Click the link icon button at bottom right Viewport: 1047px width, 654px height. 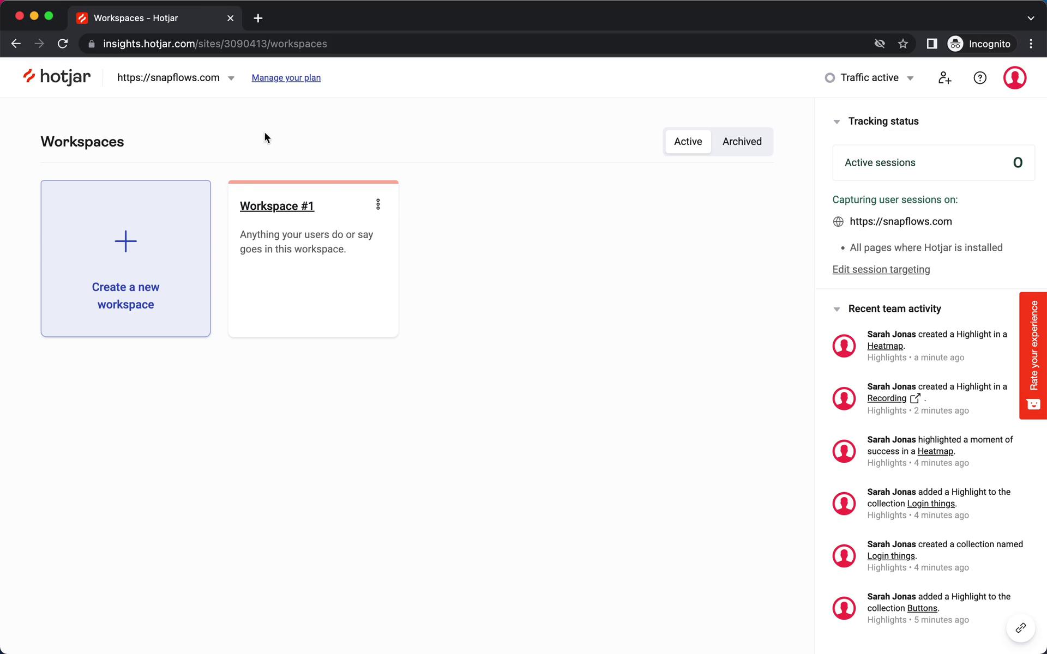pyautogui.click(x=1020, y=628)
